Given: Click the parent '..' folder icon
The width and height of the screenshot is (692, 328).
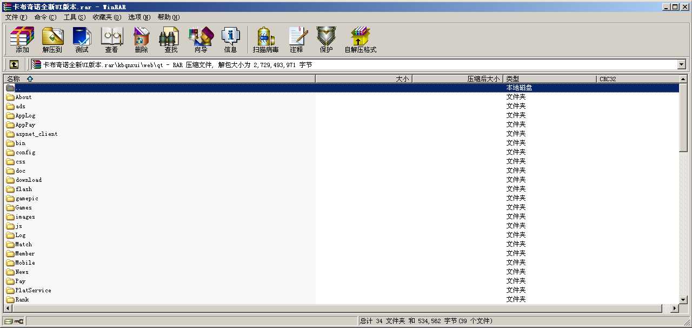Looking at the screenshot, I should click(10, 88).
